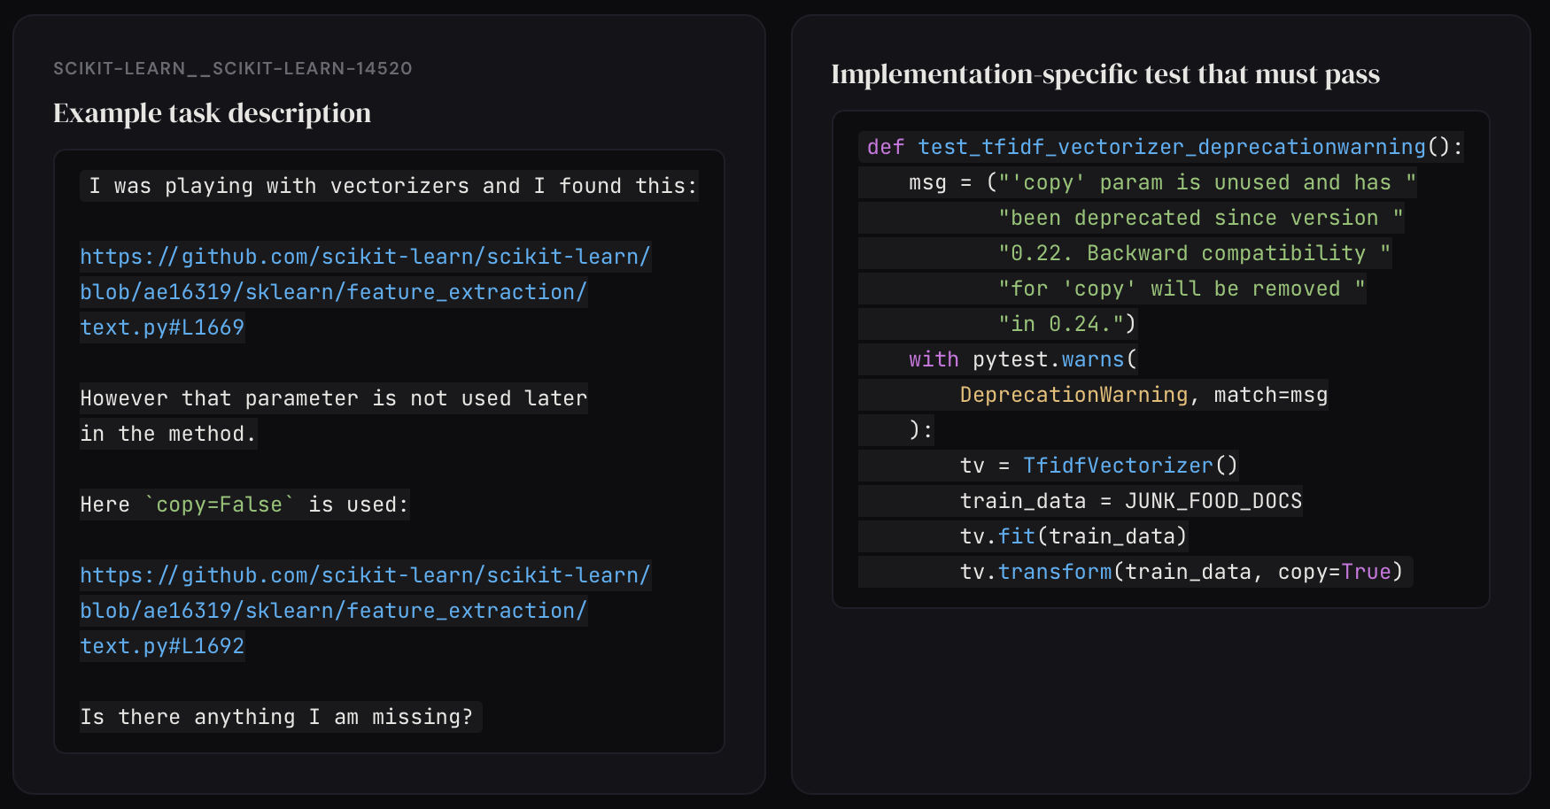Click the tv.fit(train_data) line
The width and height of the screenshot is (1550, 809).
[x=1073, y=536]
